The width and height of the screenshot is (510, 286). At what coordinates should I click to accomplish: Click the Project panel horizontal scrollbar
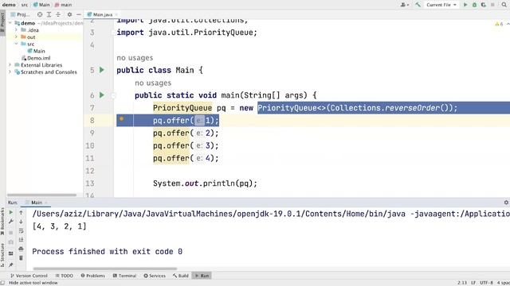point(41,195)
